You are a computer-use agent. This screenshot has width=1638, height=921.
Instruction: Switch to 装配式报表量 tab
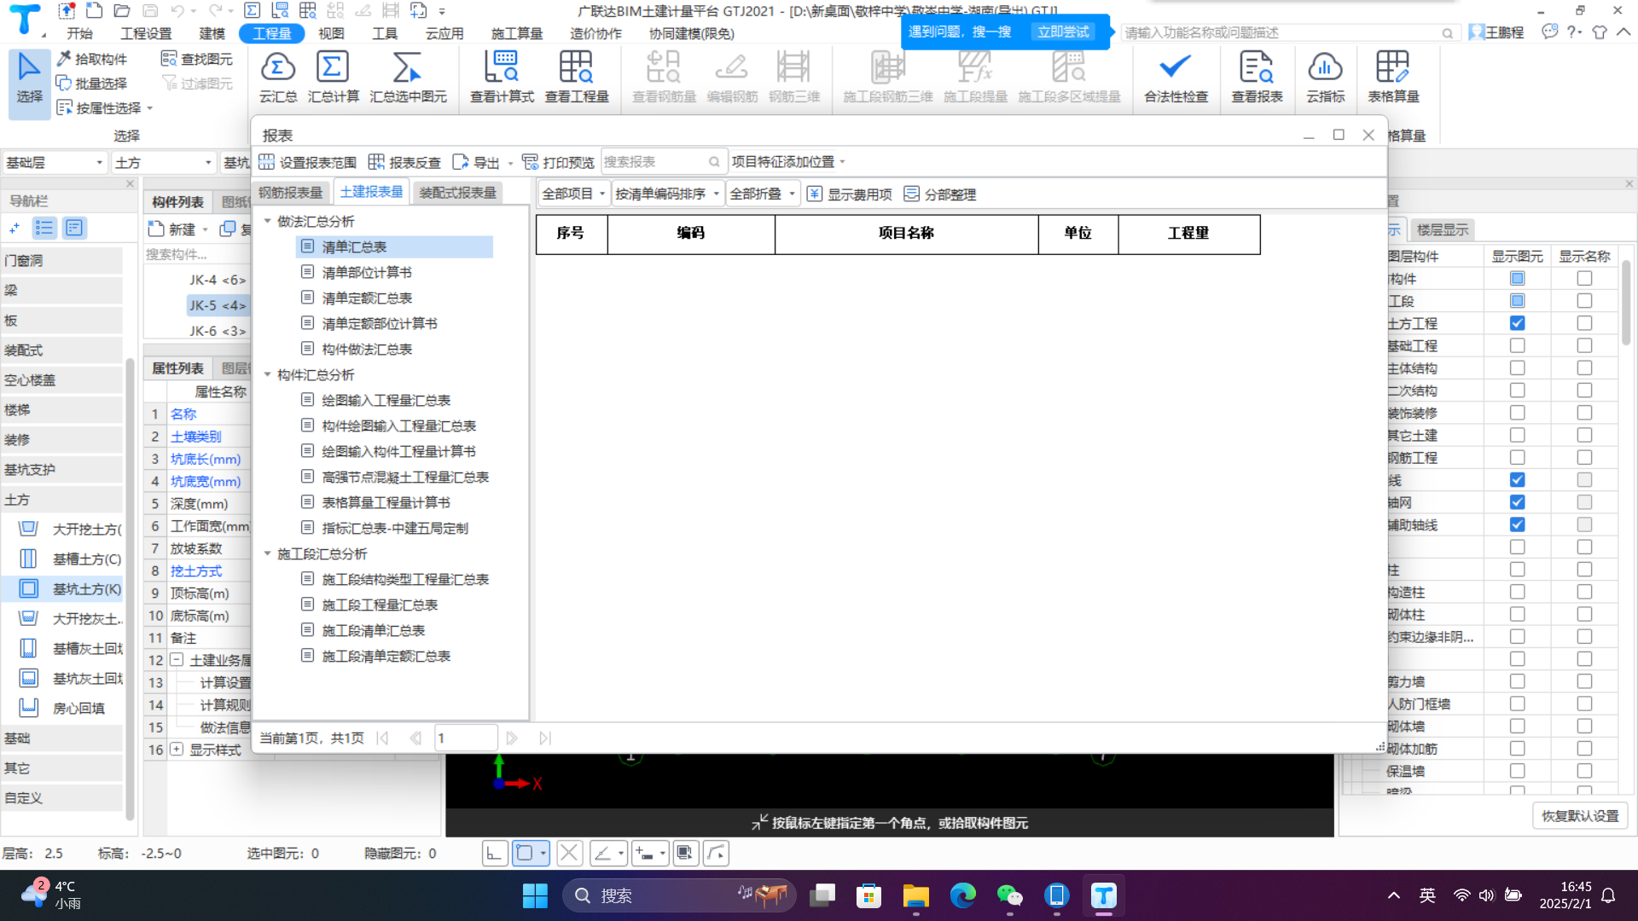pos(458,193)
